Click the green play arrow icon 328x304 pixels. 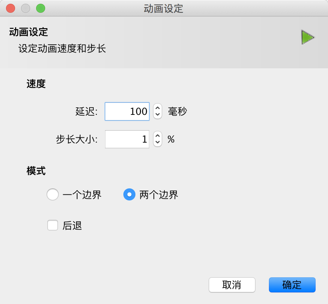point(308,38)
